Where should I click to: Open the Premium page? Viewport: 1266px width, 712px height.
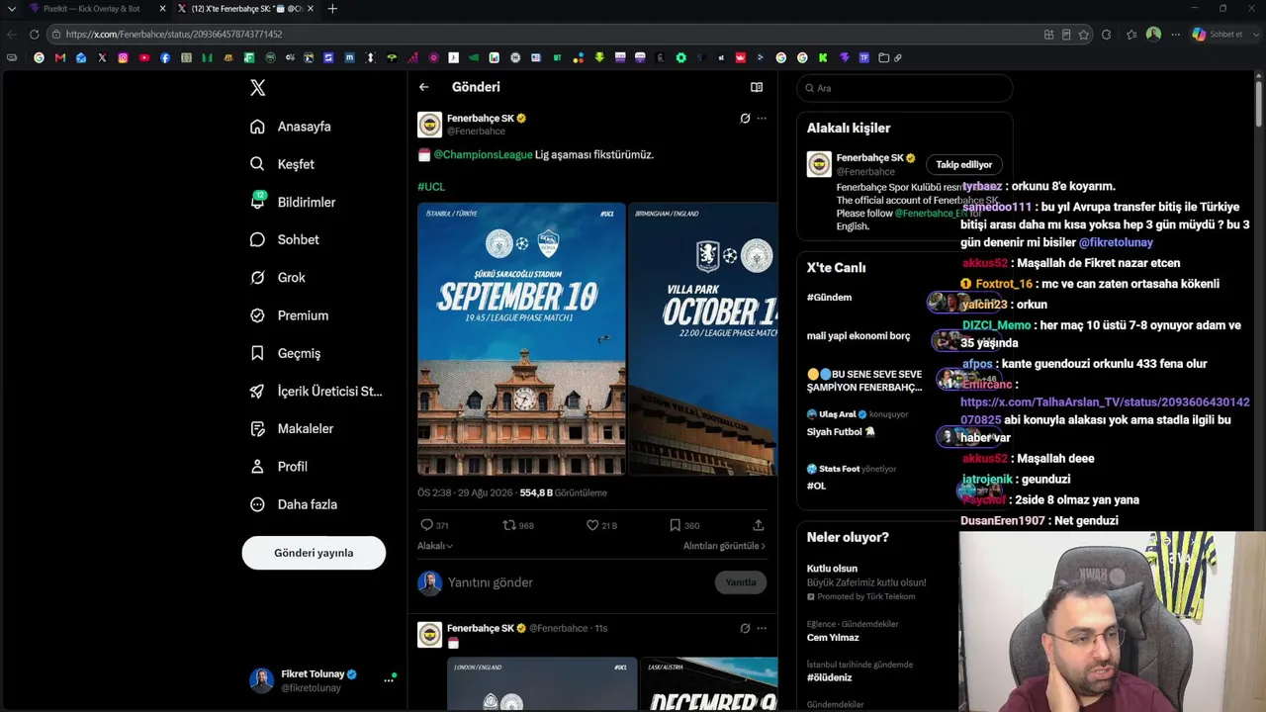pyautogui.click(x=289, y=315)
